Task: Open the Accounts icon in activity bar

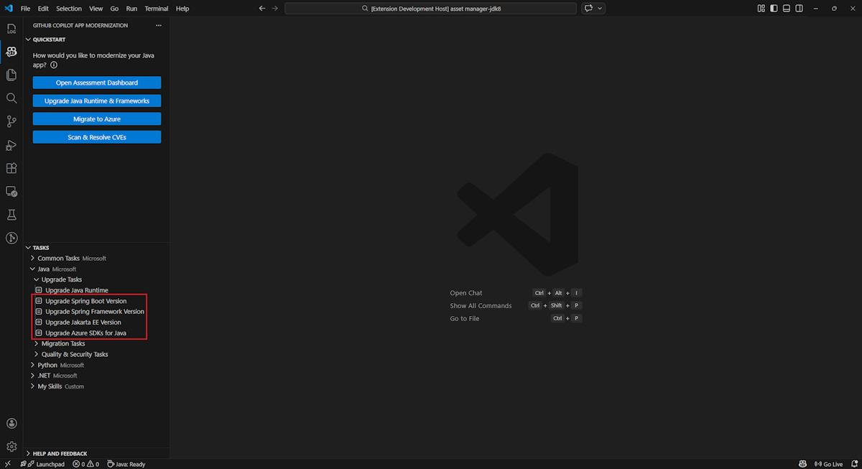Action: [11, 424]
